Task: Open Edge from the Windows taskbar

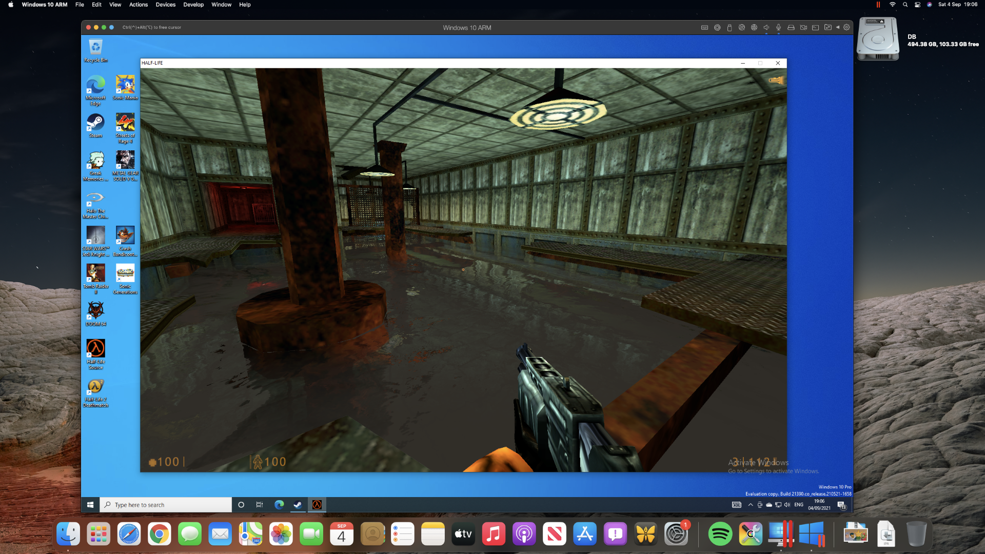Action: click(279, 505)
